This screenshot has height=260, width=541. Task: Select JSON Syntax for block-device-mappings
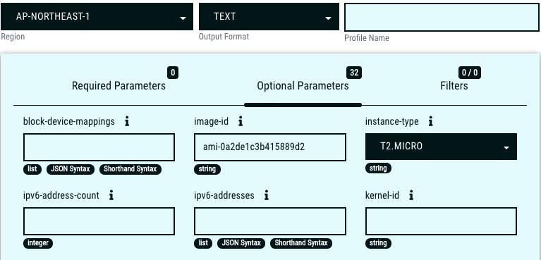pyautogui.click(x=71, y=169)
